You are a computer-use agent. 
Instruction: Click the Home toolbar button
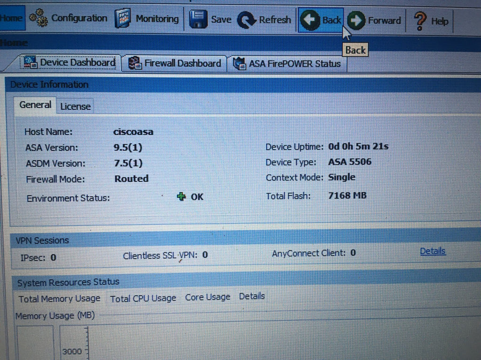click(11, 18)
